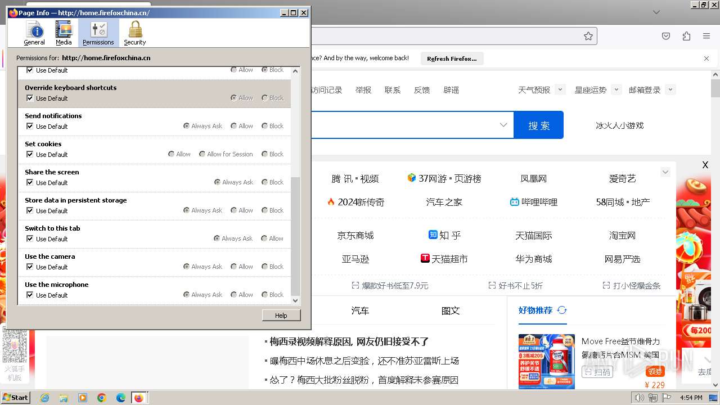Click the blue 搜索 search button
The image size is (720, 405).
pos(539,125)
